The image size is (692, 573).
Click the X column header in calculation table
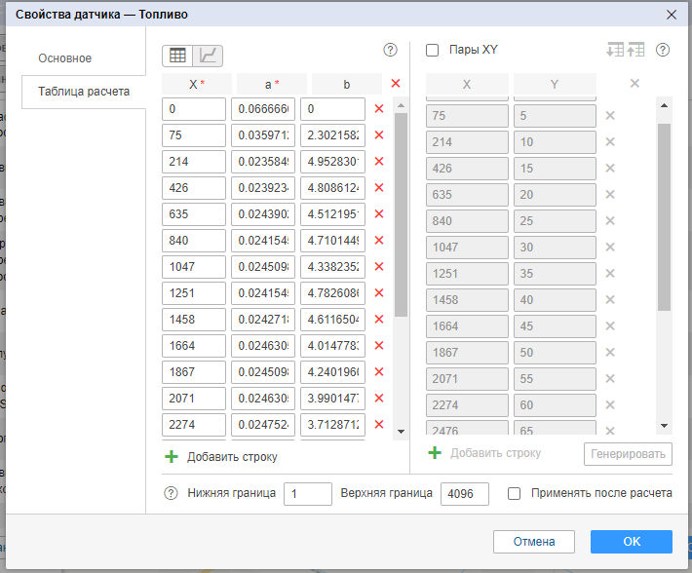pyautogui.click(x=197, y=84)
